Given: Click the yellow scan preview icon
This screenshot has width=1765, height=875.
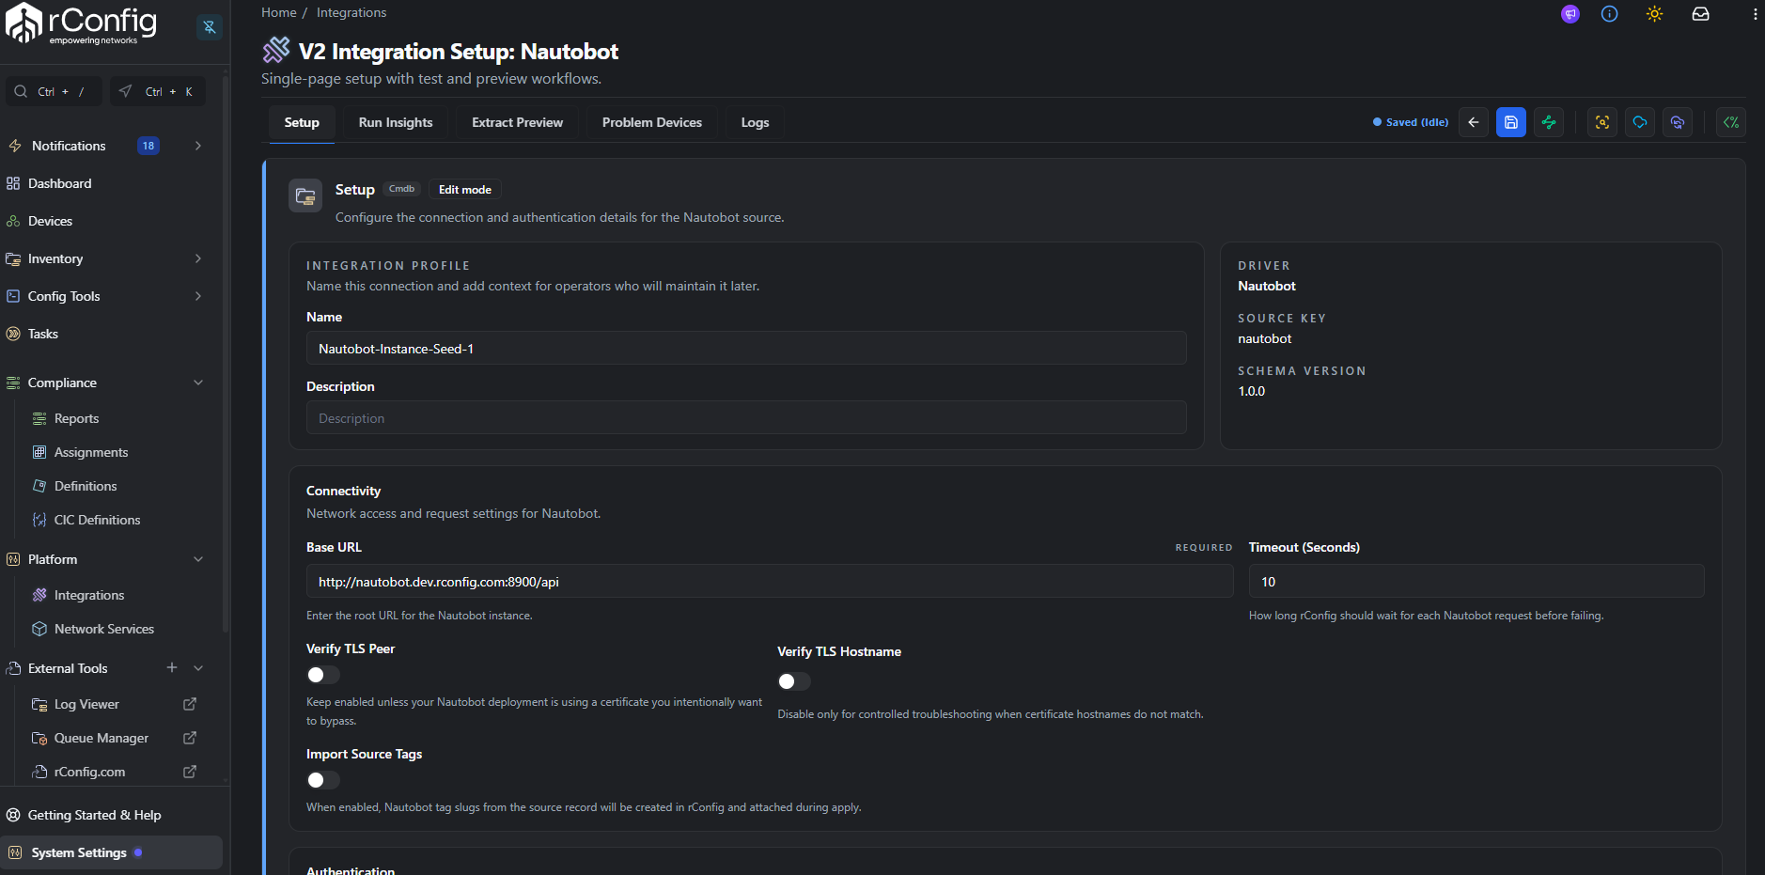Looking at the screenshot, I should (1602, 122).
